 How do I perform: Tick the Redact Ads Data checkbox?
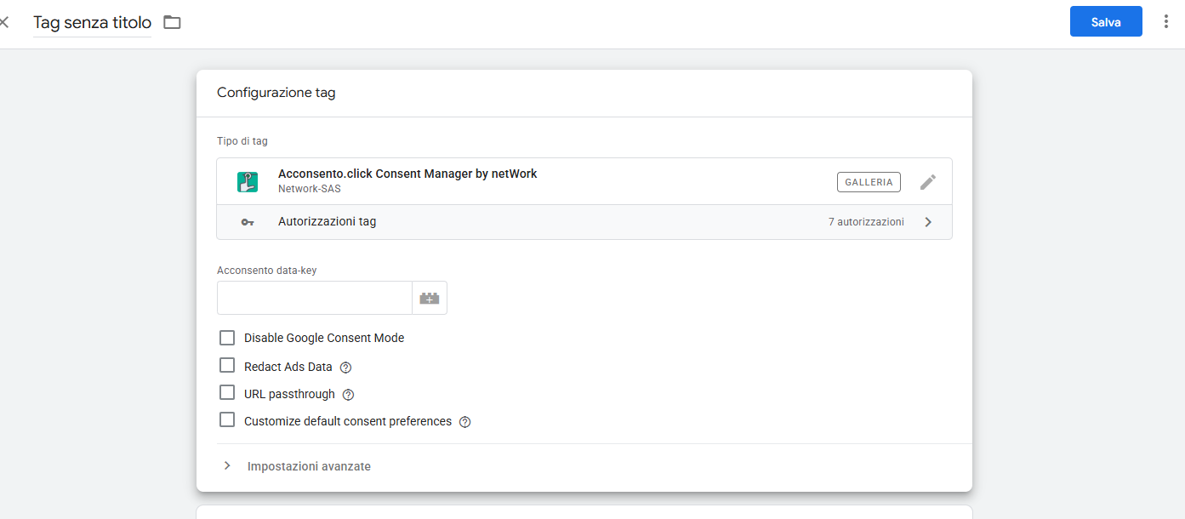coord(227,366)
